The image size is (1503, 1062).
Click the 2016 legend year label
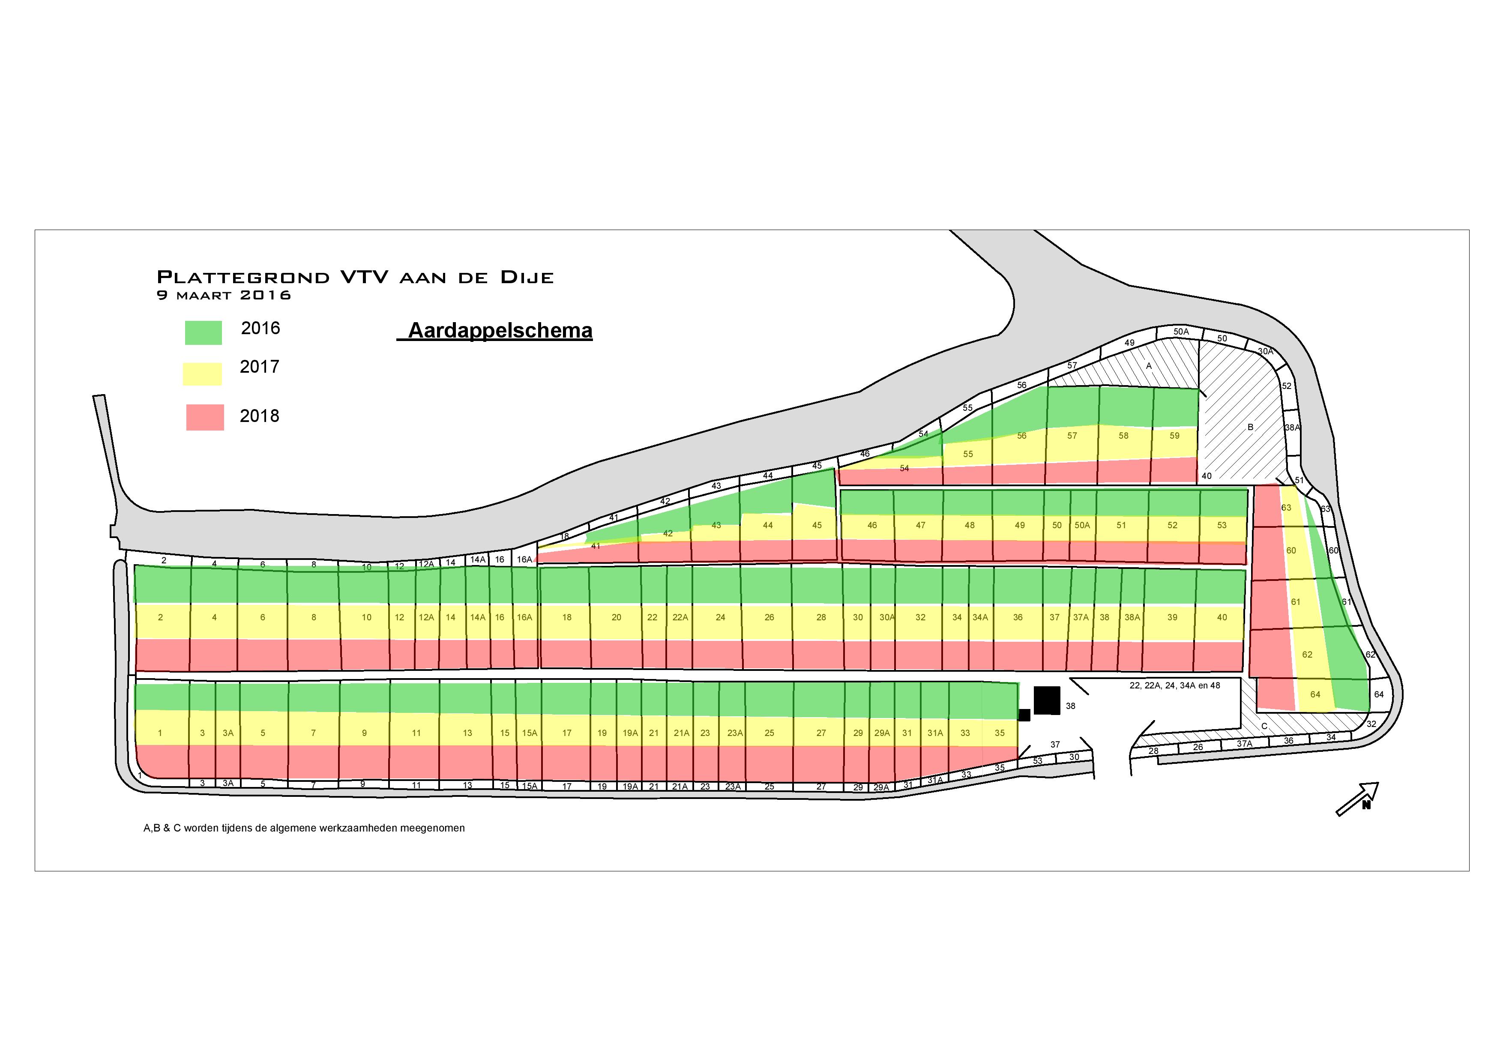[260, 329]
